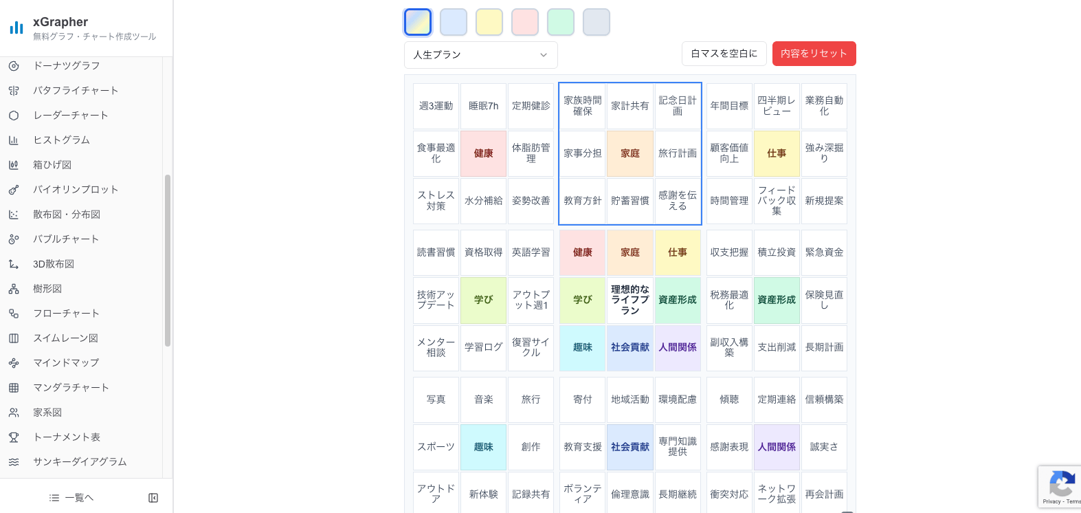Click the central 理想的なライフプラン cell

click(630, 300)
